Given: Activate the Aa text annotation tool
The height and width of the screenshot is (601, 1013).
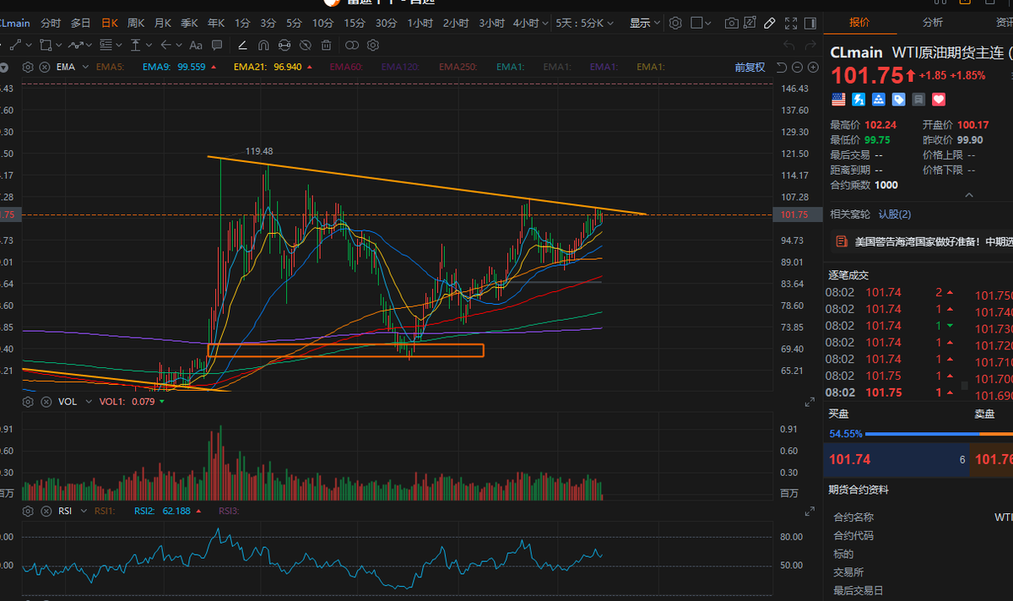Looking at the screenshot, I should click(x=195, y=45).
